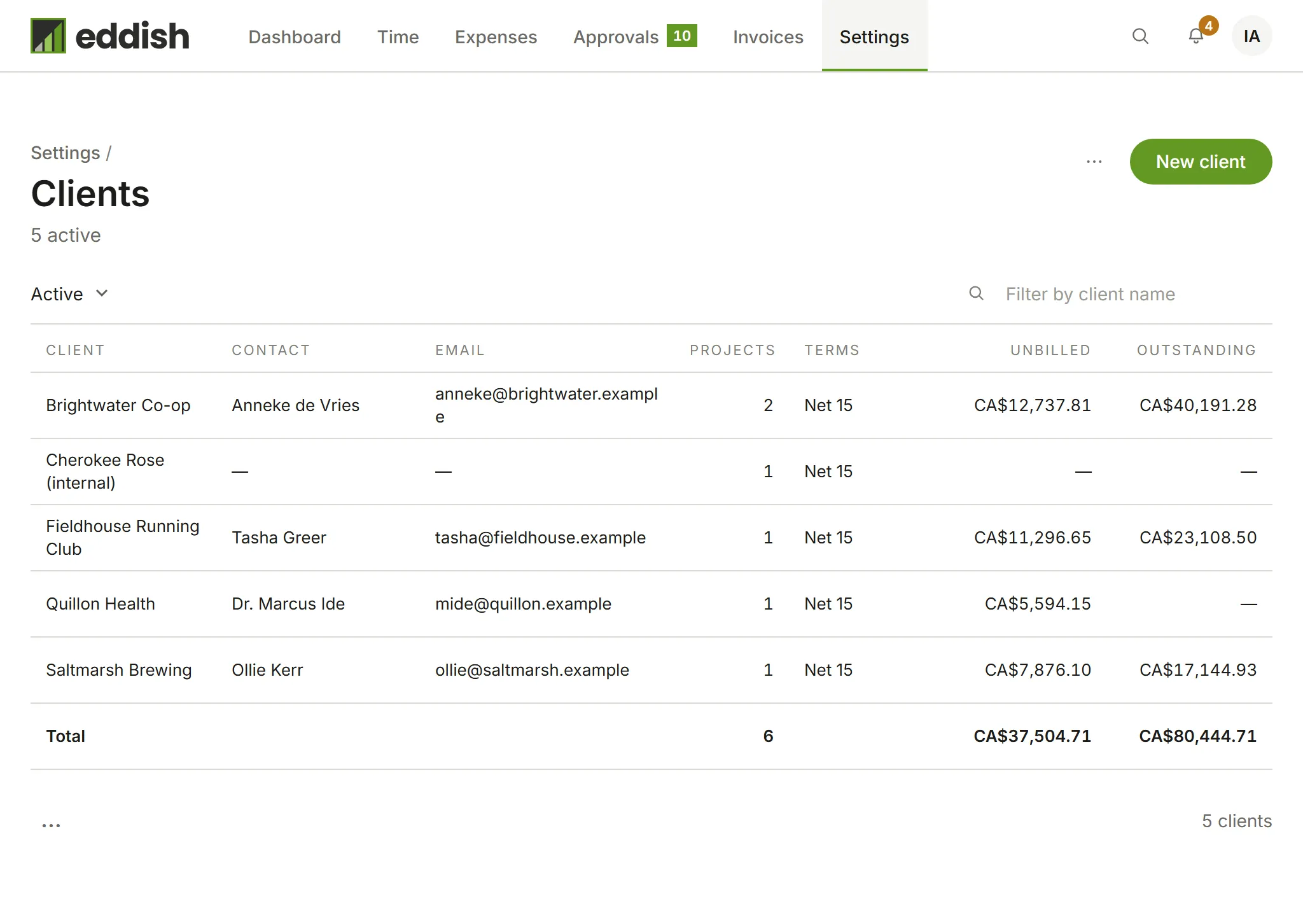Sort by the UNBILLED column header
This screenshot has width=1303, height=915.
(1050, 350)
